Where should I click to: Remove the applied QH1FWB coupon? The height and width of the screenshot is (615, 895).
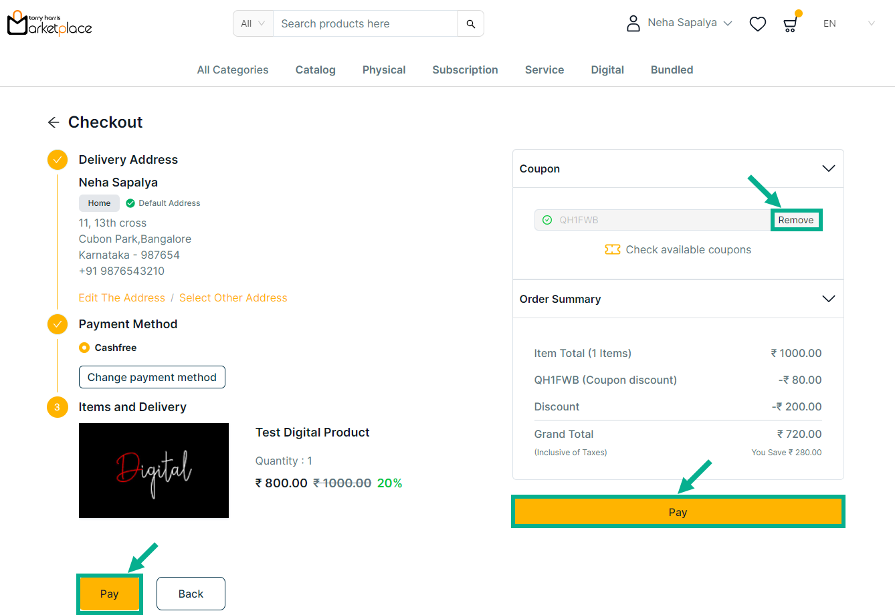pos(795,220)
